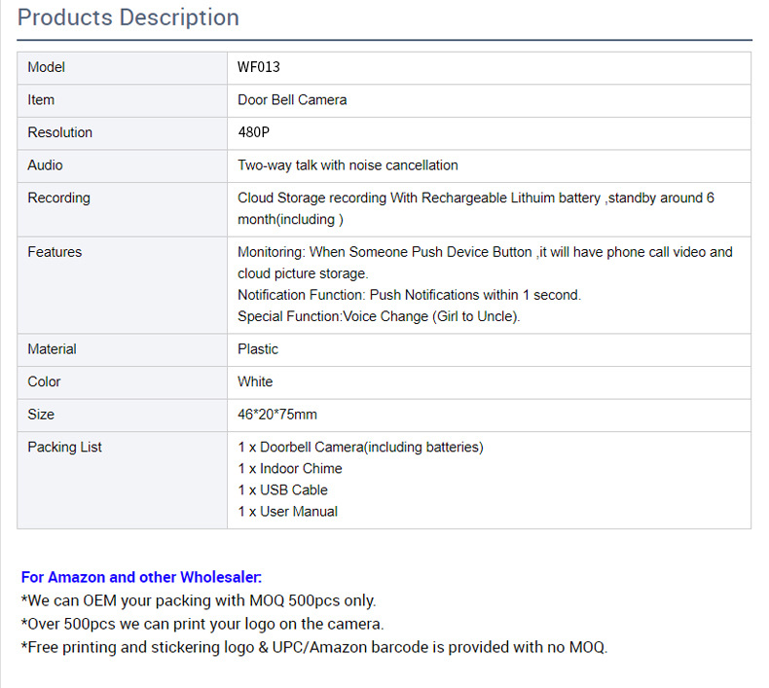This screenshot has width=769, height=688.
Task: Click the Notification Function line
Action: click(x=409, y=295)
